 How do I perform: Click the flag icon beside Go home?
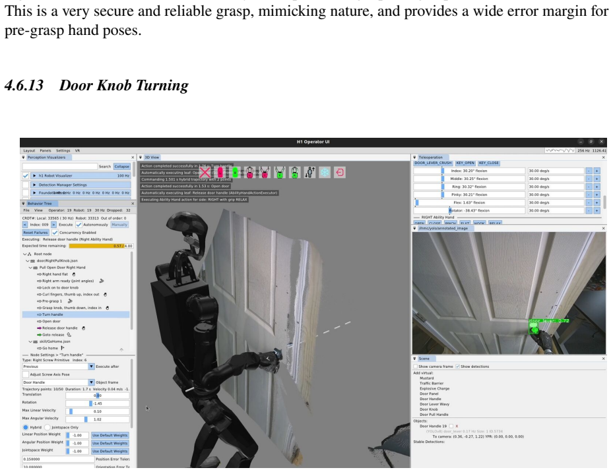[63, 348]
